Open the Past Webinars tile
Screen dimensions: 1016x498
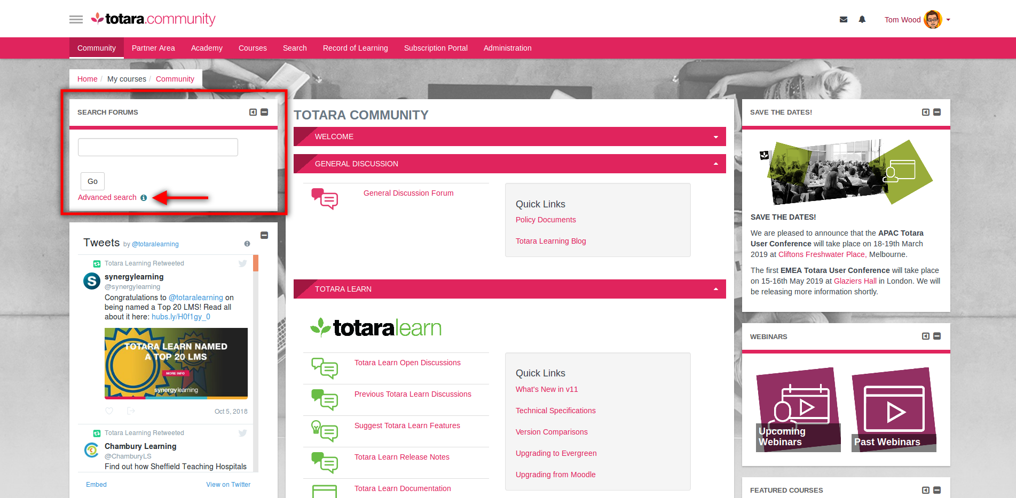(x=894, y=409)
